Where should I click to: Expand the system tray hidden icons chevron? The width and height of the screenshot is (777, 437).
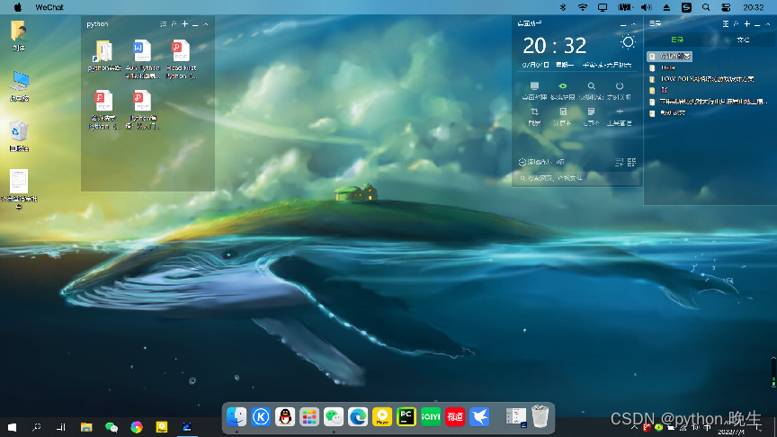click(634, 427)
